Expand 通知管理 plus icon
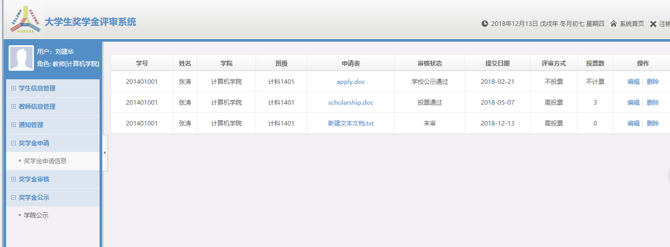 click(x=13, y=125)
